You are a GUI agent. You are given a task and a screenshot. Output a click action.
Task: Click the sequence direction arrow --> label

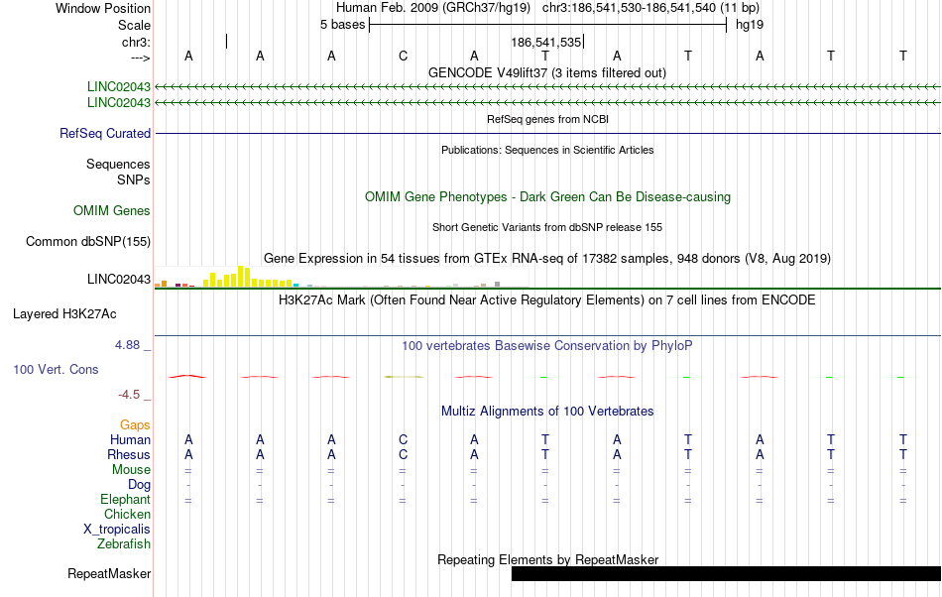(x=140, y=58)
